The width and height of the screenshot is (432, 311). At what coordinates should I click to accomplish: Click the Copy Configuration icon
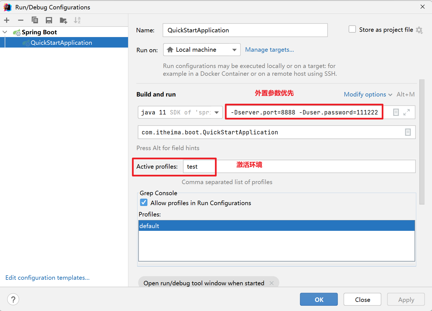pos(35,20)
